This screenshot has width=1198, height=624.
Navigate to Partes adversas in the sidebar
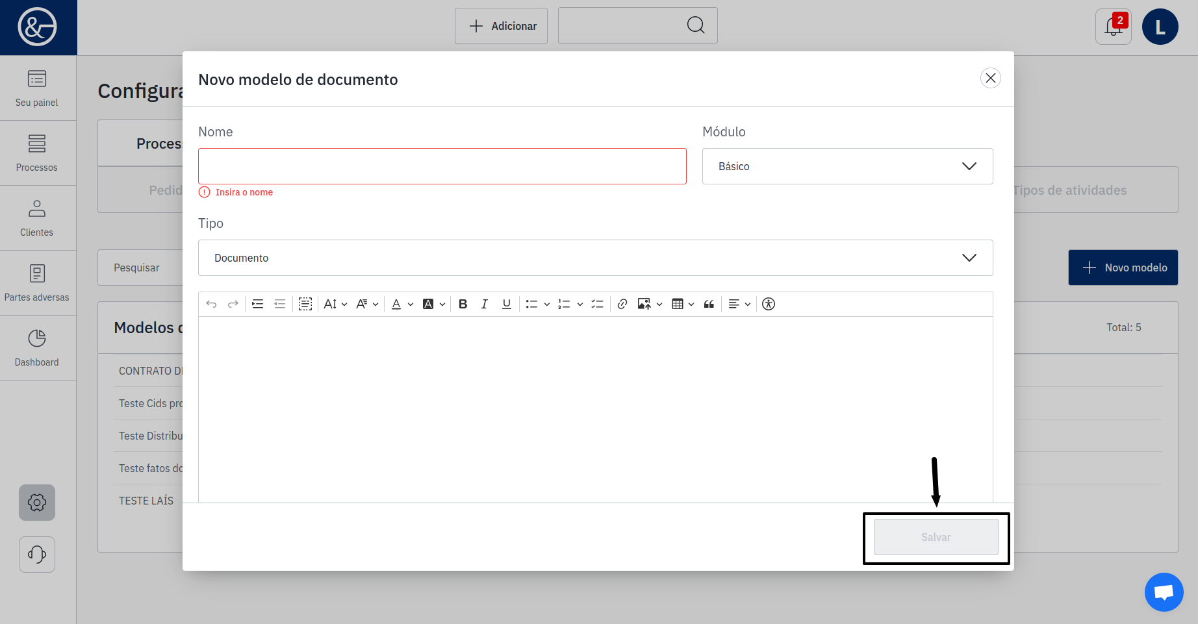pos(37,283)
